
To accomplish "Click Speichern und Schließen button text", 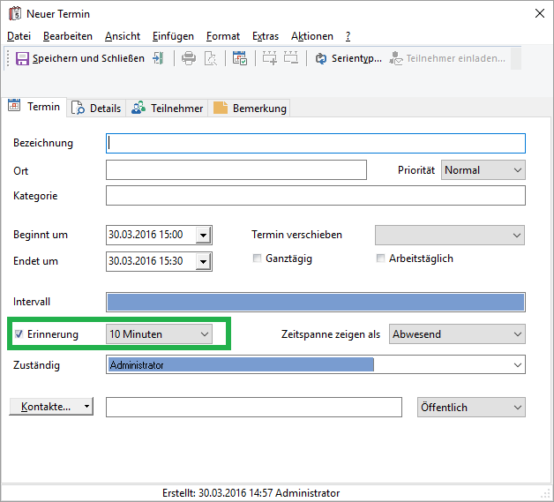I will click(88, 58).
